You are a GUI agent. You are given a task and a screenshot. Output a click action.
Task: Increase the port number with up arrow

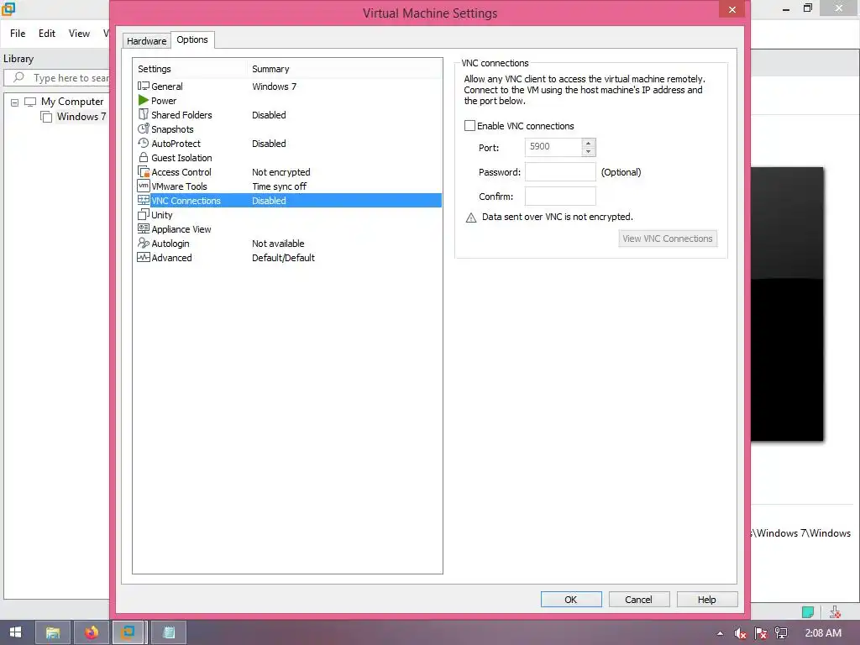point(588,143)
